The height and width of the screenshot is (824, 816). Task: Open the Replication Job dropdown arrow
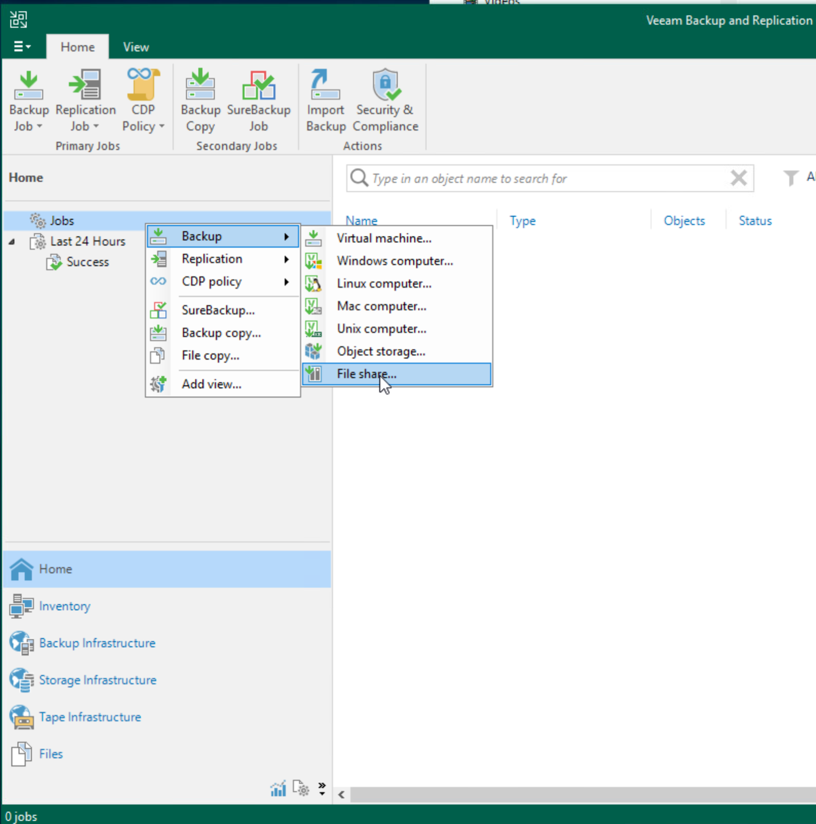[x=96, y=126]
